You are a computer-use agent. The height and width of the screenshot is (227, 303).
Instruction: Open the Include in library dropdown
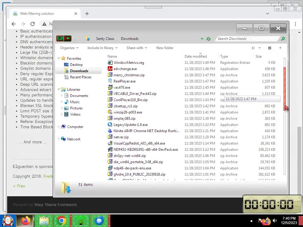click(102, 48)
